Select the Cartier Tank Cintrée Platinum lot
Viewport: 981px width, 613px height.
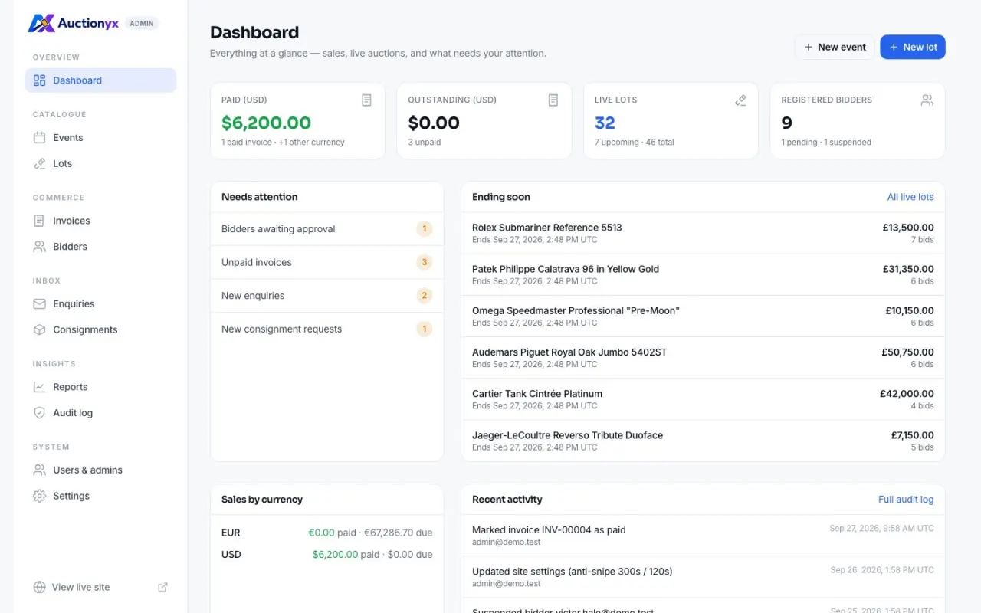point(703,399)
